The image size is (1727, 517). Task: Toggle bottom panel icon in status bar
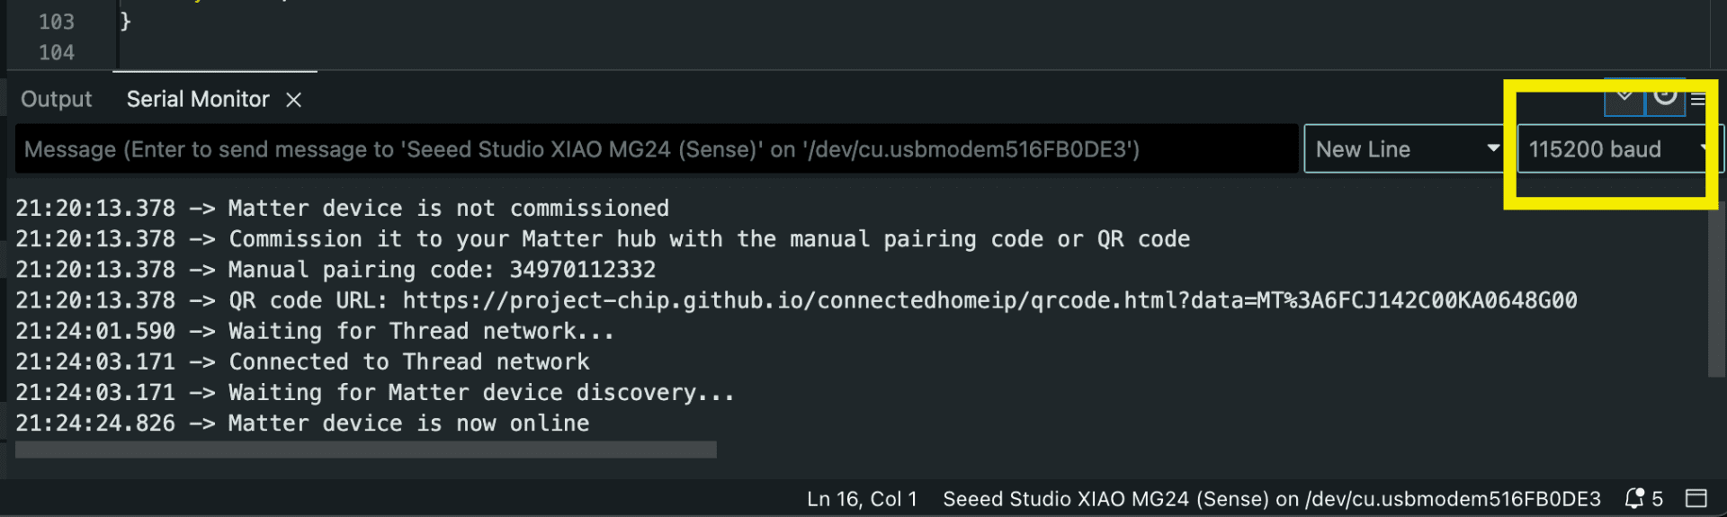click(x=1696, y=498)
